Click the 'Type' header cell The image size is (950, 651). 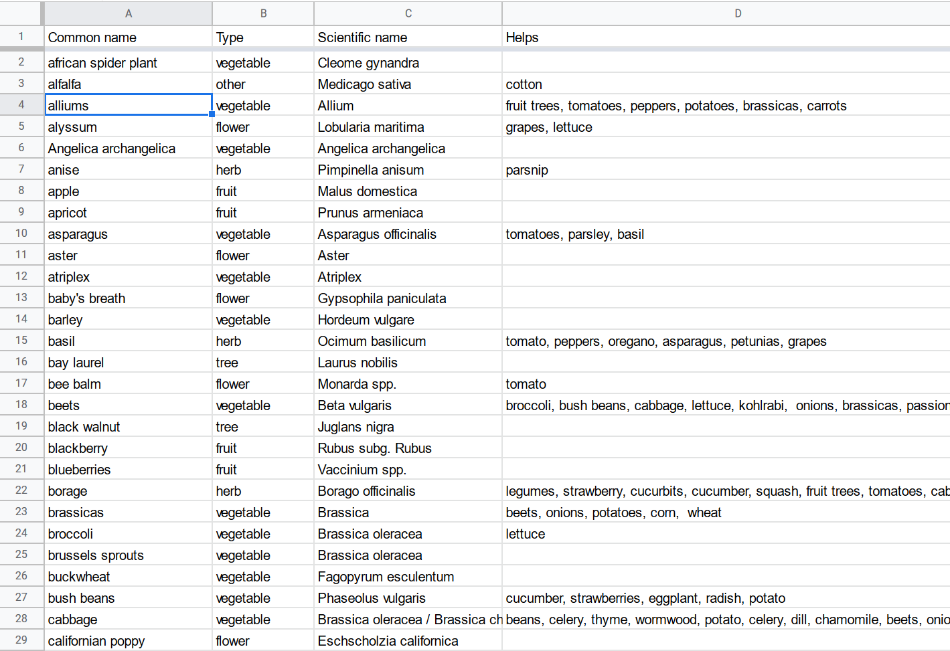point(262,37)
